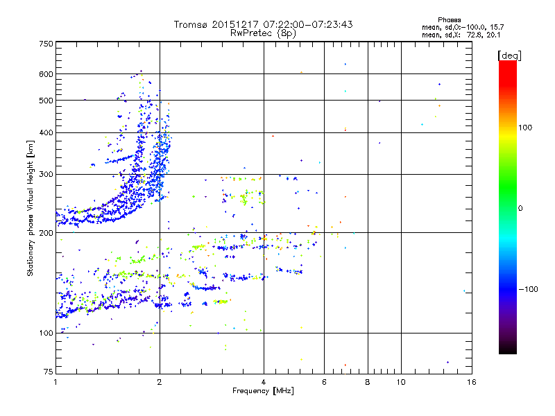This screenshot has height=416, width=555.
Task: Click the y-axis tick label "400"
Action: point(46,132)
